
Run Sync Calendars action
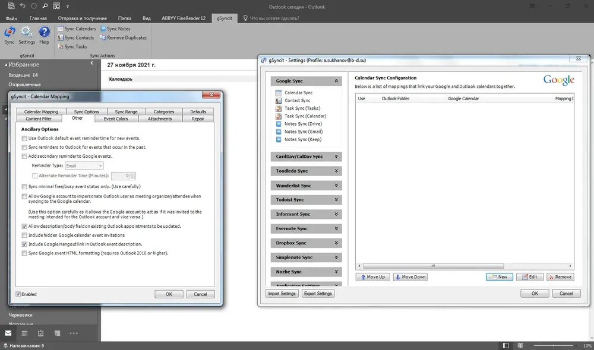click(77, 28)
